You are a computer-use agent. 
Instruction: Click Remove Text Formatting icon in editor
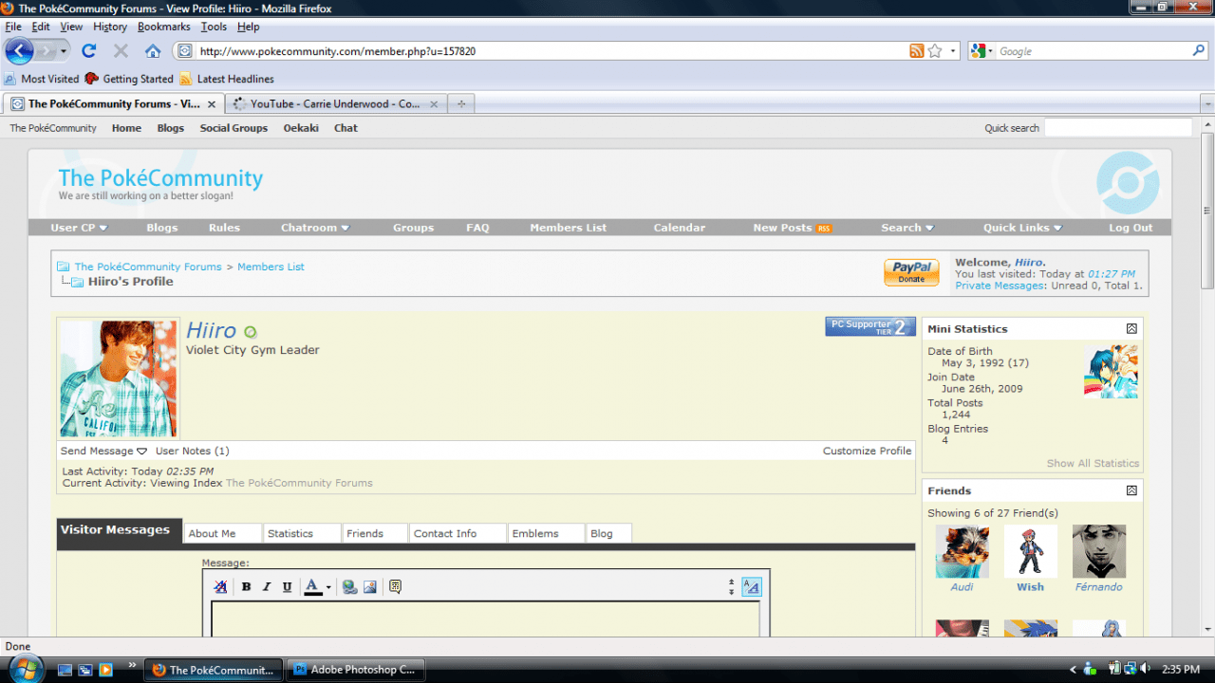[221, 587]
